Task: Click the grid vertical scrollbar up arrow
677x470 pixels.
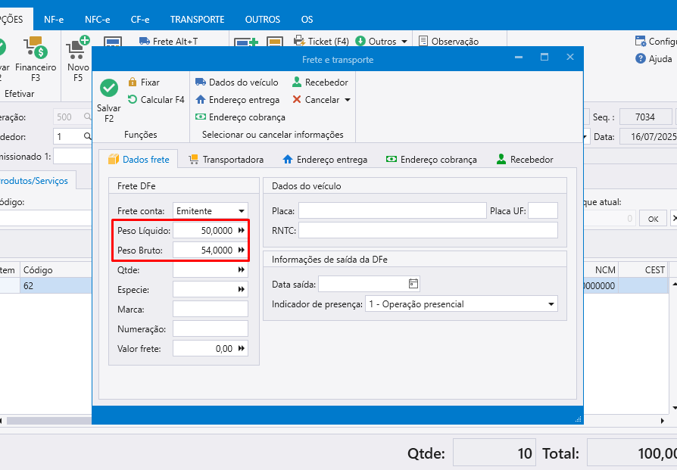Action: coord(673,284)
